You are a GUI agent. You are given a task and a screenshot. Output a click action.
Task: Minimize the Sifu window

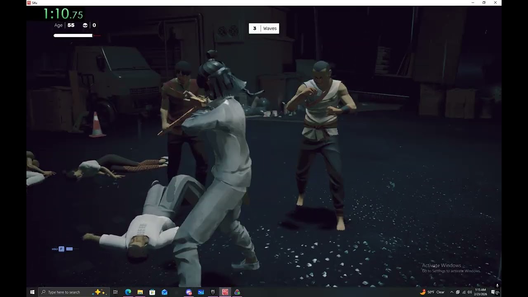[x=473, y=2]
